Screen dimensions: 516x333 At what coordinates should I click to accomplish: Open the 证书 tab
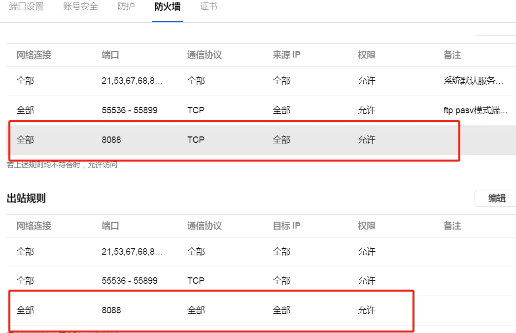[208, 6]
